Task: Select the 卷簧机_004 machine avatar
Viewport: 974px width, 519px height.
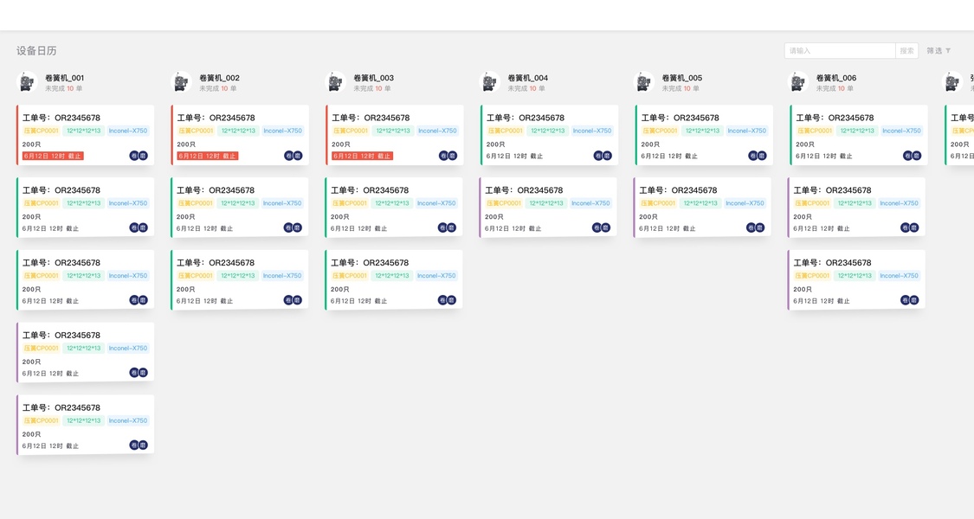Action: pos(489,82)
